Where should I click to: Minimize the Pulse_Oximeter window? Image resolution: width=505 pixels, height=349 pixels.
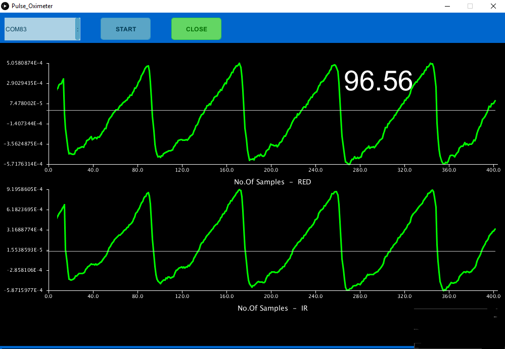click(447, 6)
